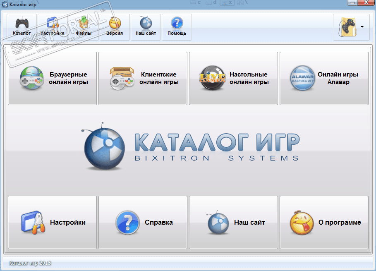Screen dimensions: 376x271
Task: Click the blue ball icon on Наш сайт tile
Action: (x=218, y=222)
